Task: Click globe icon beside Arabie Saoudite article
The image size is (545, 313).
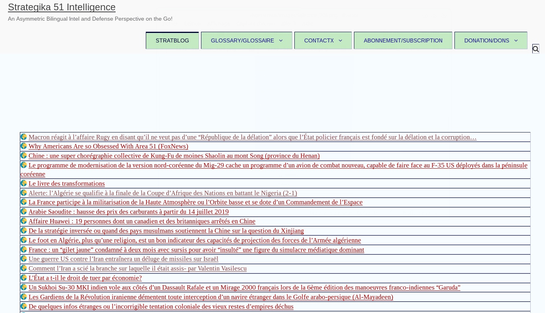Action: (x=24, y=211)
